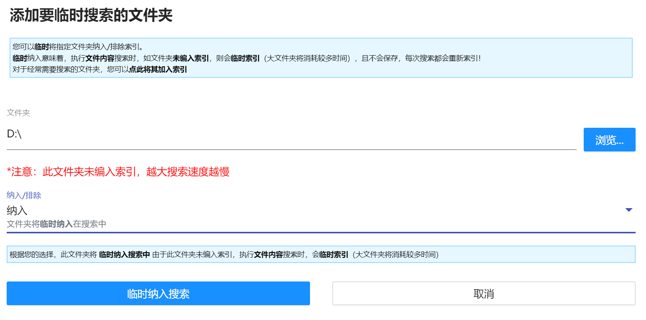Open the link 点此将其加入索引

(x=158, y=69)
